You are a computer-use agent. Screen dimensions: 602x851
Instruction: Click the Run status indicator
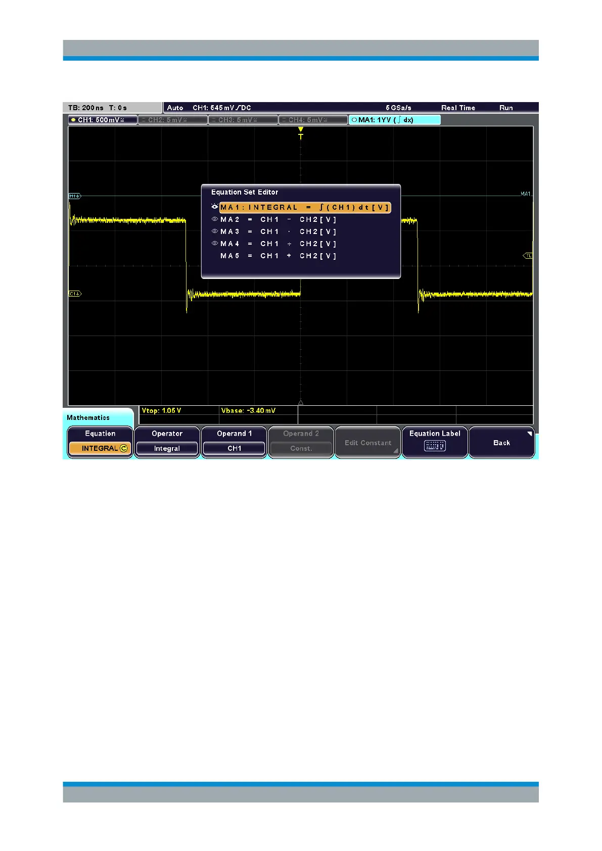[506, 108]
